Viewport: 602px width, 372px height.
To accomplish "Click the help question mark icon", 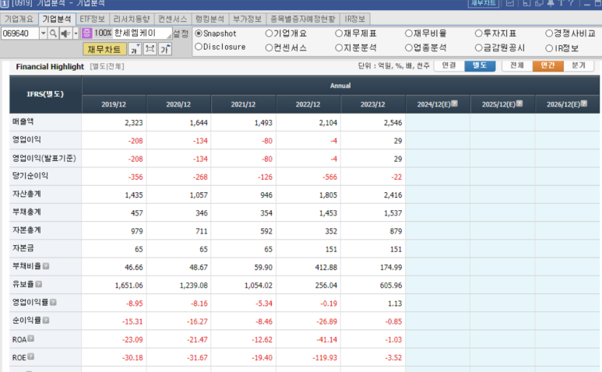I will [571, 2].
